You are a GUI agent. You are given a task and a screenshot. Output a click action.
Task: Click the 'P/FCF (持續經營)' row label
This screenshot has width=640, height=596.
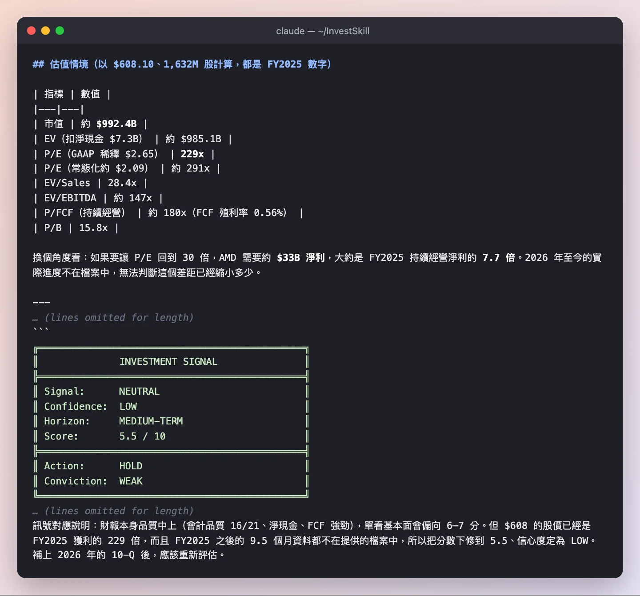[85, 213]
